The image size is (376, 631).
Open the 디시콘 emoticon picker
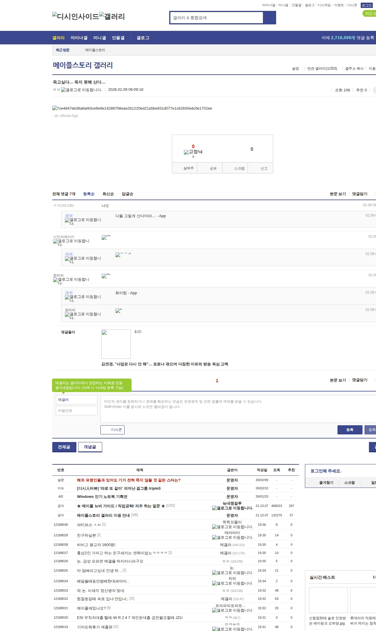click(113, 430)
